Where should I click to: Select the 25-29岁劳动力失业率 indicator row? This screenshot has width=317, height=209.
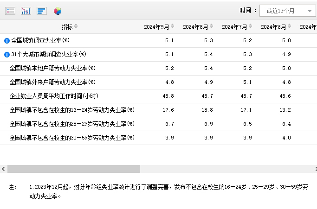(71, 124)
